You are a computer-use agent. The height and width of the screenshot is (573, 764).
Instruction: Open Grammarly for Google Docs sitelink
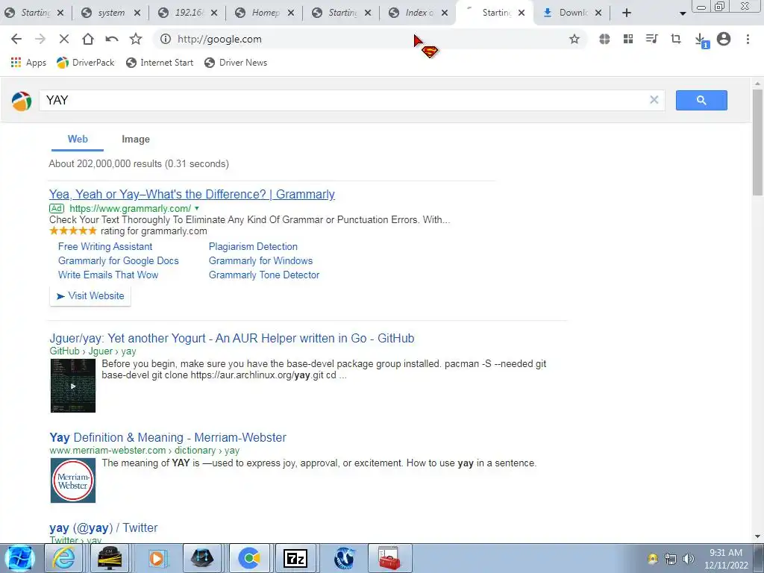(x=119, y=260)
